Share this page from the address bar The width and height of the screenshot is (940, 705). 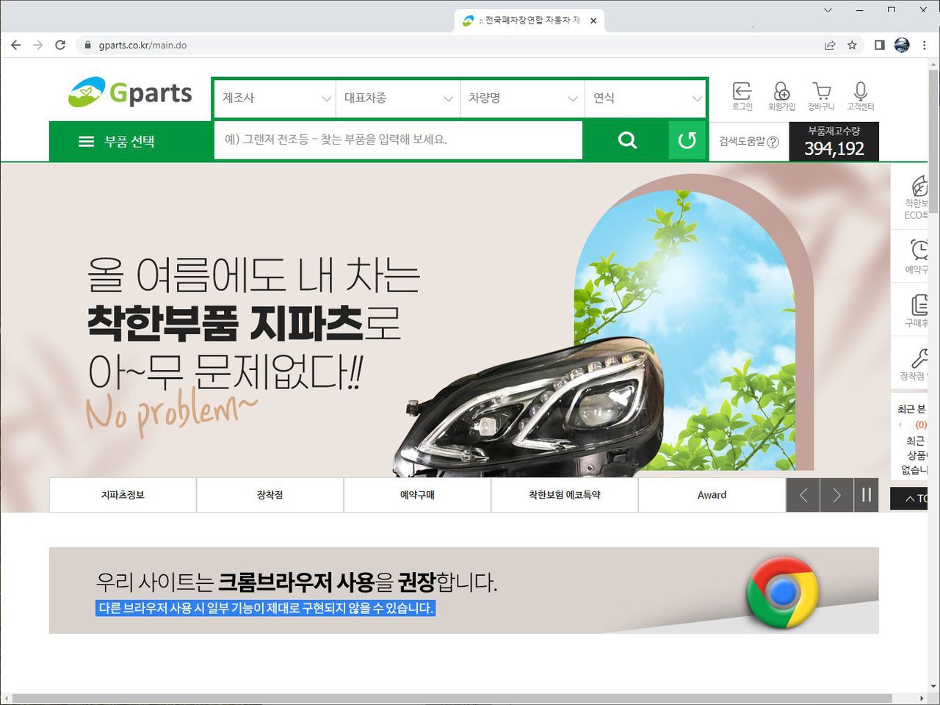pyautogui.click(x=830, y=45)
